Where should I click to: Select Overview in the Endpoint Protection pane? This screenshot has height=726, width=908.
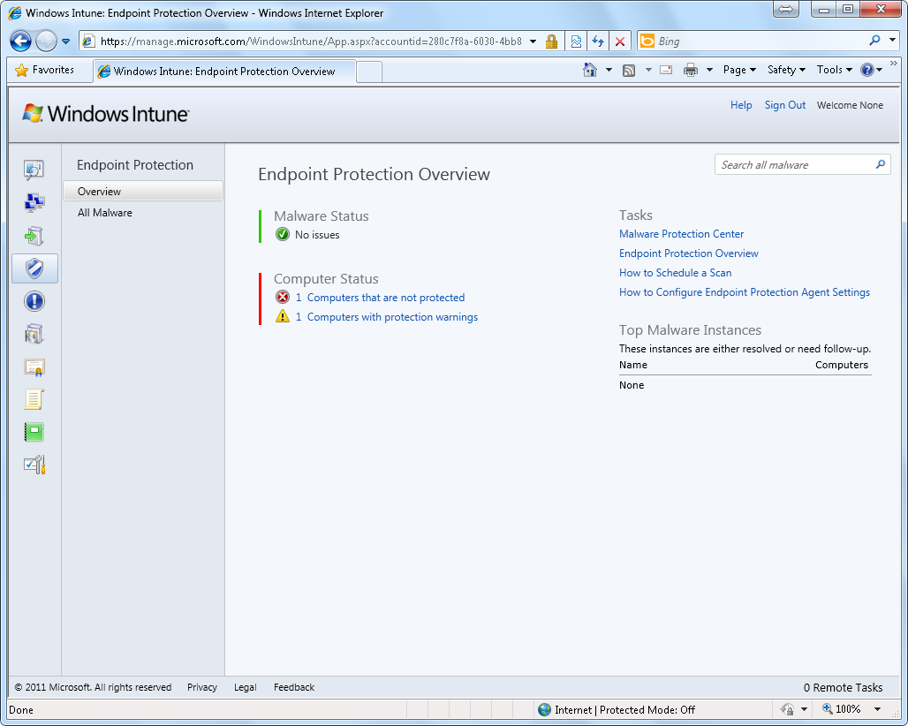click(99, 192)
